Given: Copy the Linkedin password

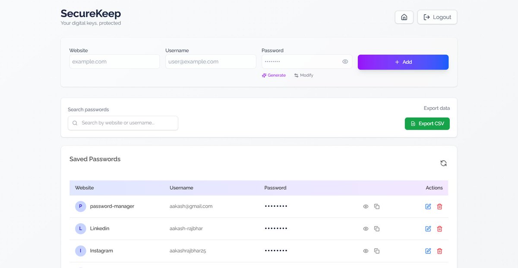Looking at the screenshot, I should click(377, 229).
